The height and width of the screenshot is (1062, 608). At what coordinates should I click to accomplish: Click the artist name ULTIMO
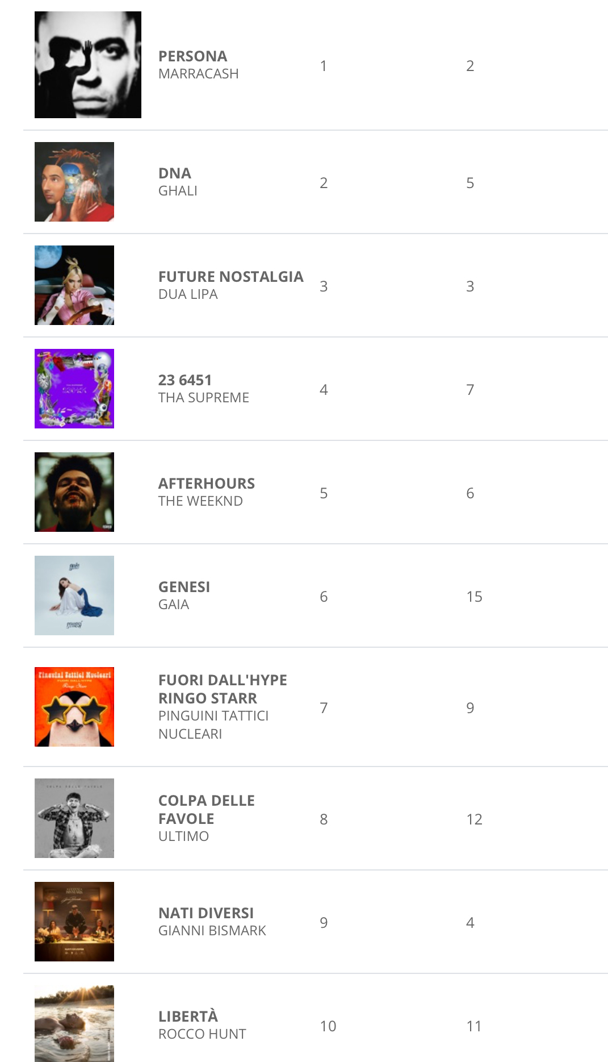183,836
